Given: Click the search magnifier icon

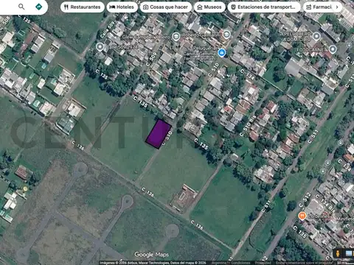Looking at the screenshot, I should (x=21, y=7).
